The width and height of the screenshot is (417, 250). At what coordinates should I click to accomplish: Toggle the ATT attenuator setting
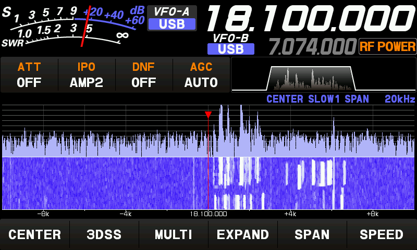pos(29,75)
